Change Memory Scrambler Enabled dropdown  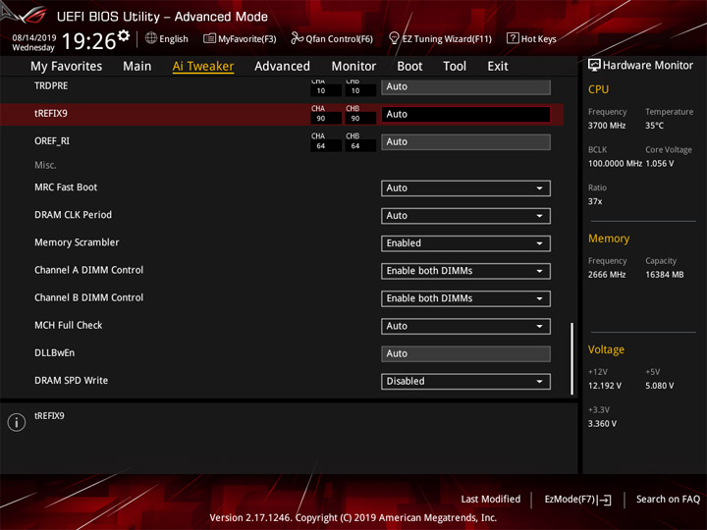(x=465, y=243)
